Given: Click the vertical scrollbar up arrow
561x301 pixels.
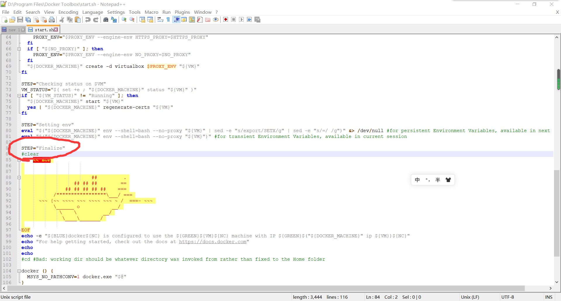Looking at the screenshot, I should click(557, 37).
